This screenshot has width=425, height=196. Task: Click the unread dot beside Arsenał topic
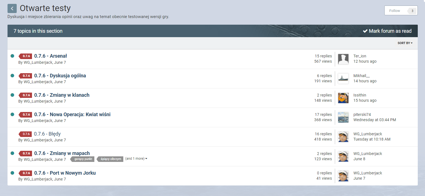[x=12, y=56]
